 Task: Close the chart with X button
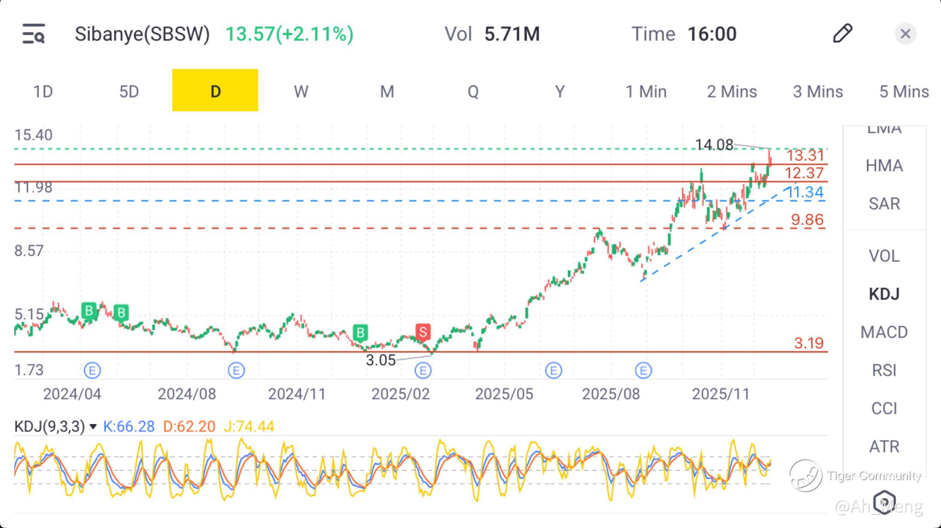905,34
